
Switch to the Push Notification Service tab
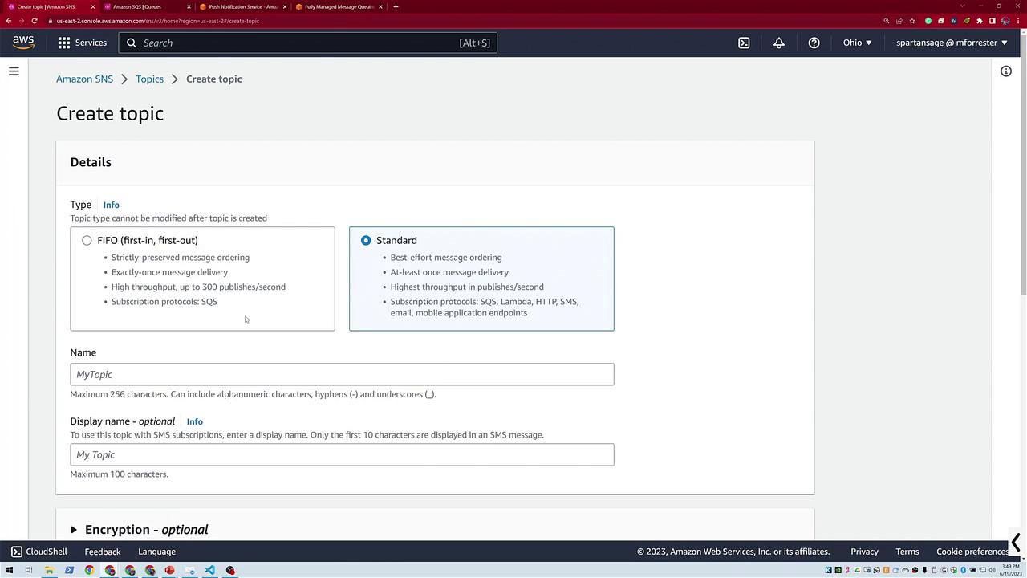(x=242, y=6)
